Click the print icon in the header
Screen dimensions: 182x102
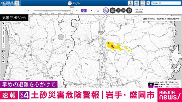[x=136, y=3]
